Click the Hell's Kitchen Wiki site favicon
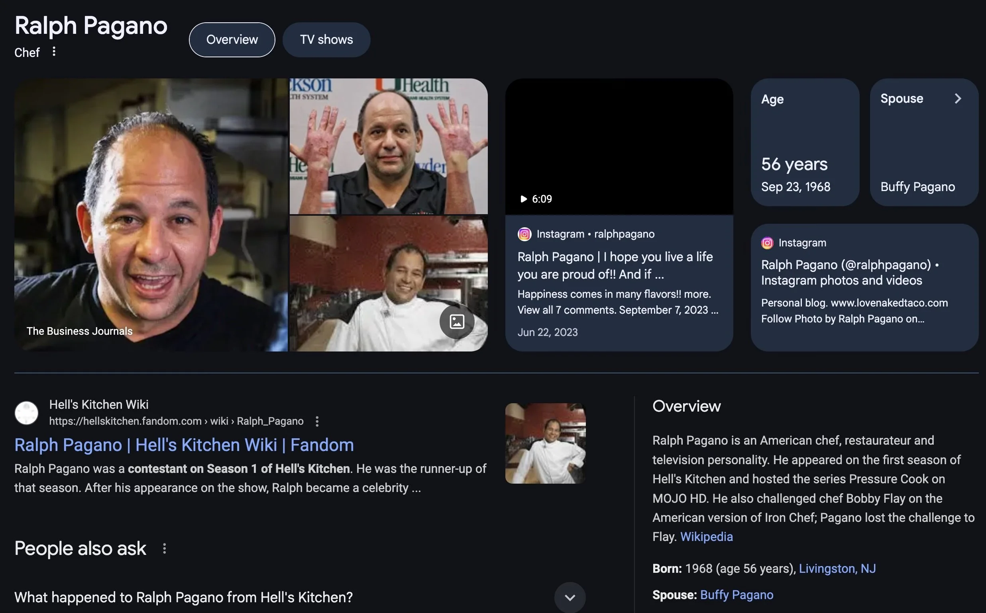 (26, 413)
